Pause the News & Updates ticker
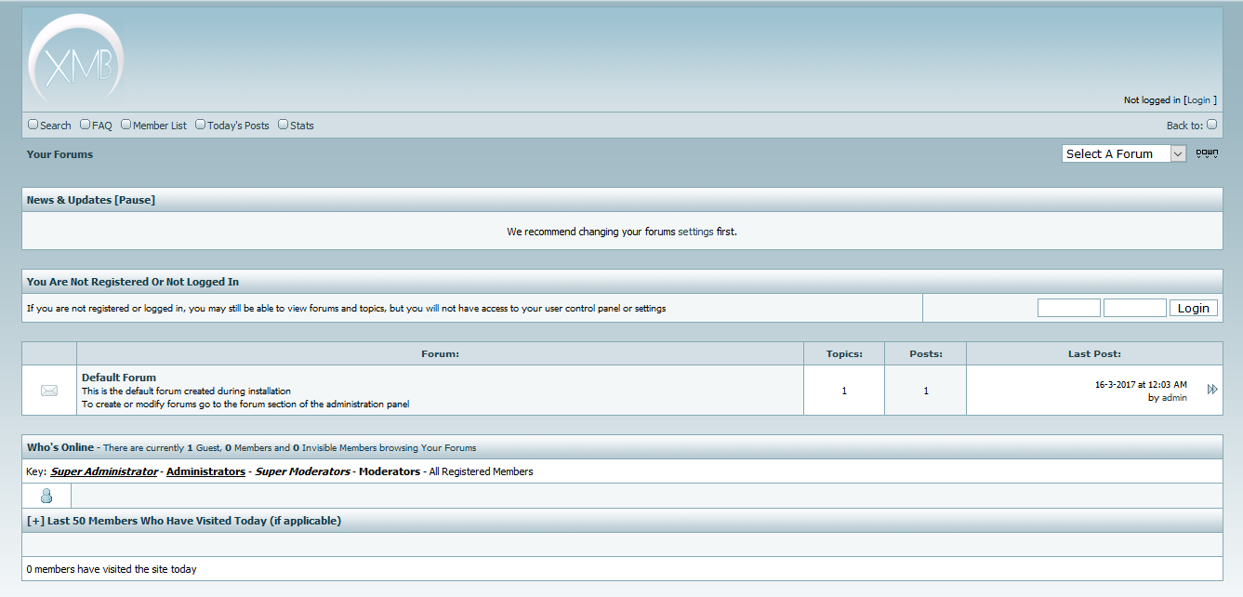1243x597 pixels. click(x=136, y=199)
